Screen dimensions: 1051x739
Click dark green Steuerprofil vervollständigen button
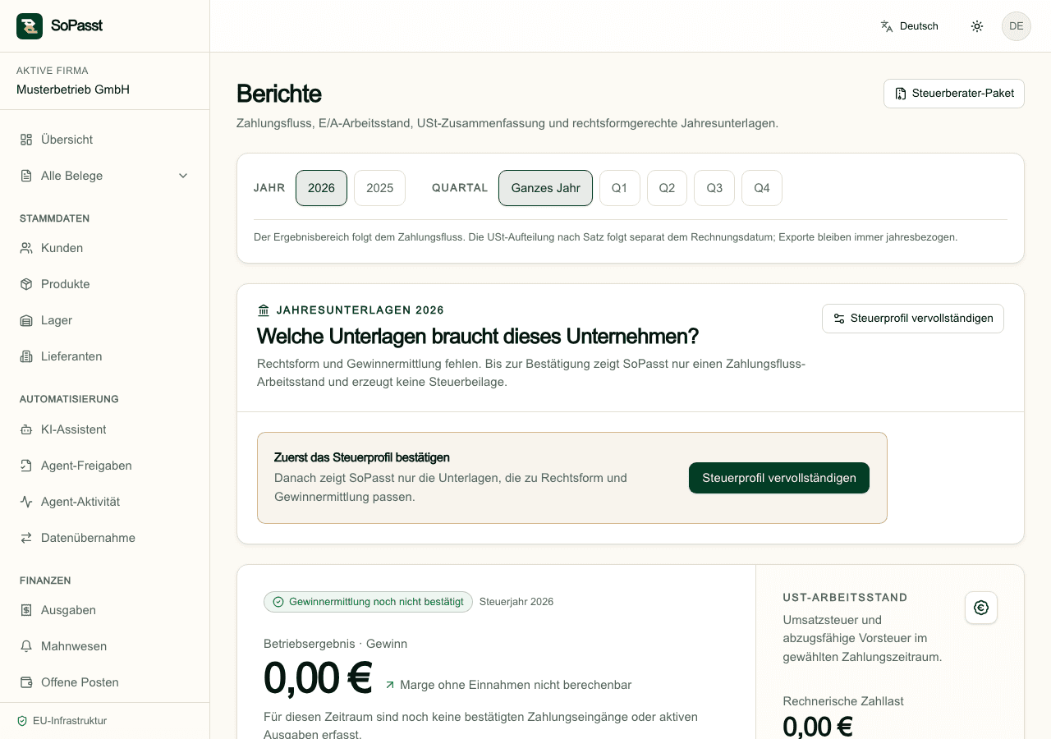point(779,478)
